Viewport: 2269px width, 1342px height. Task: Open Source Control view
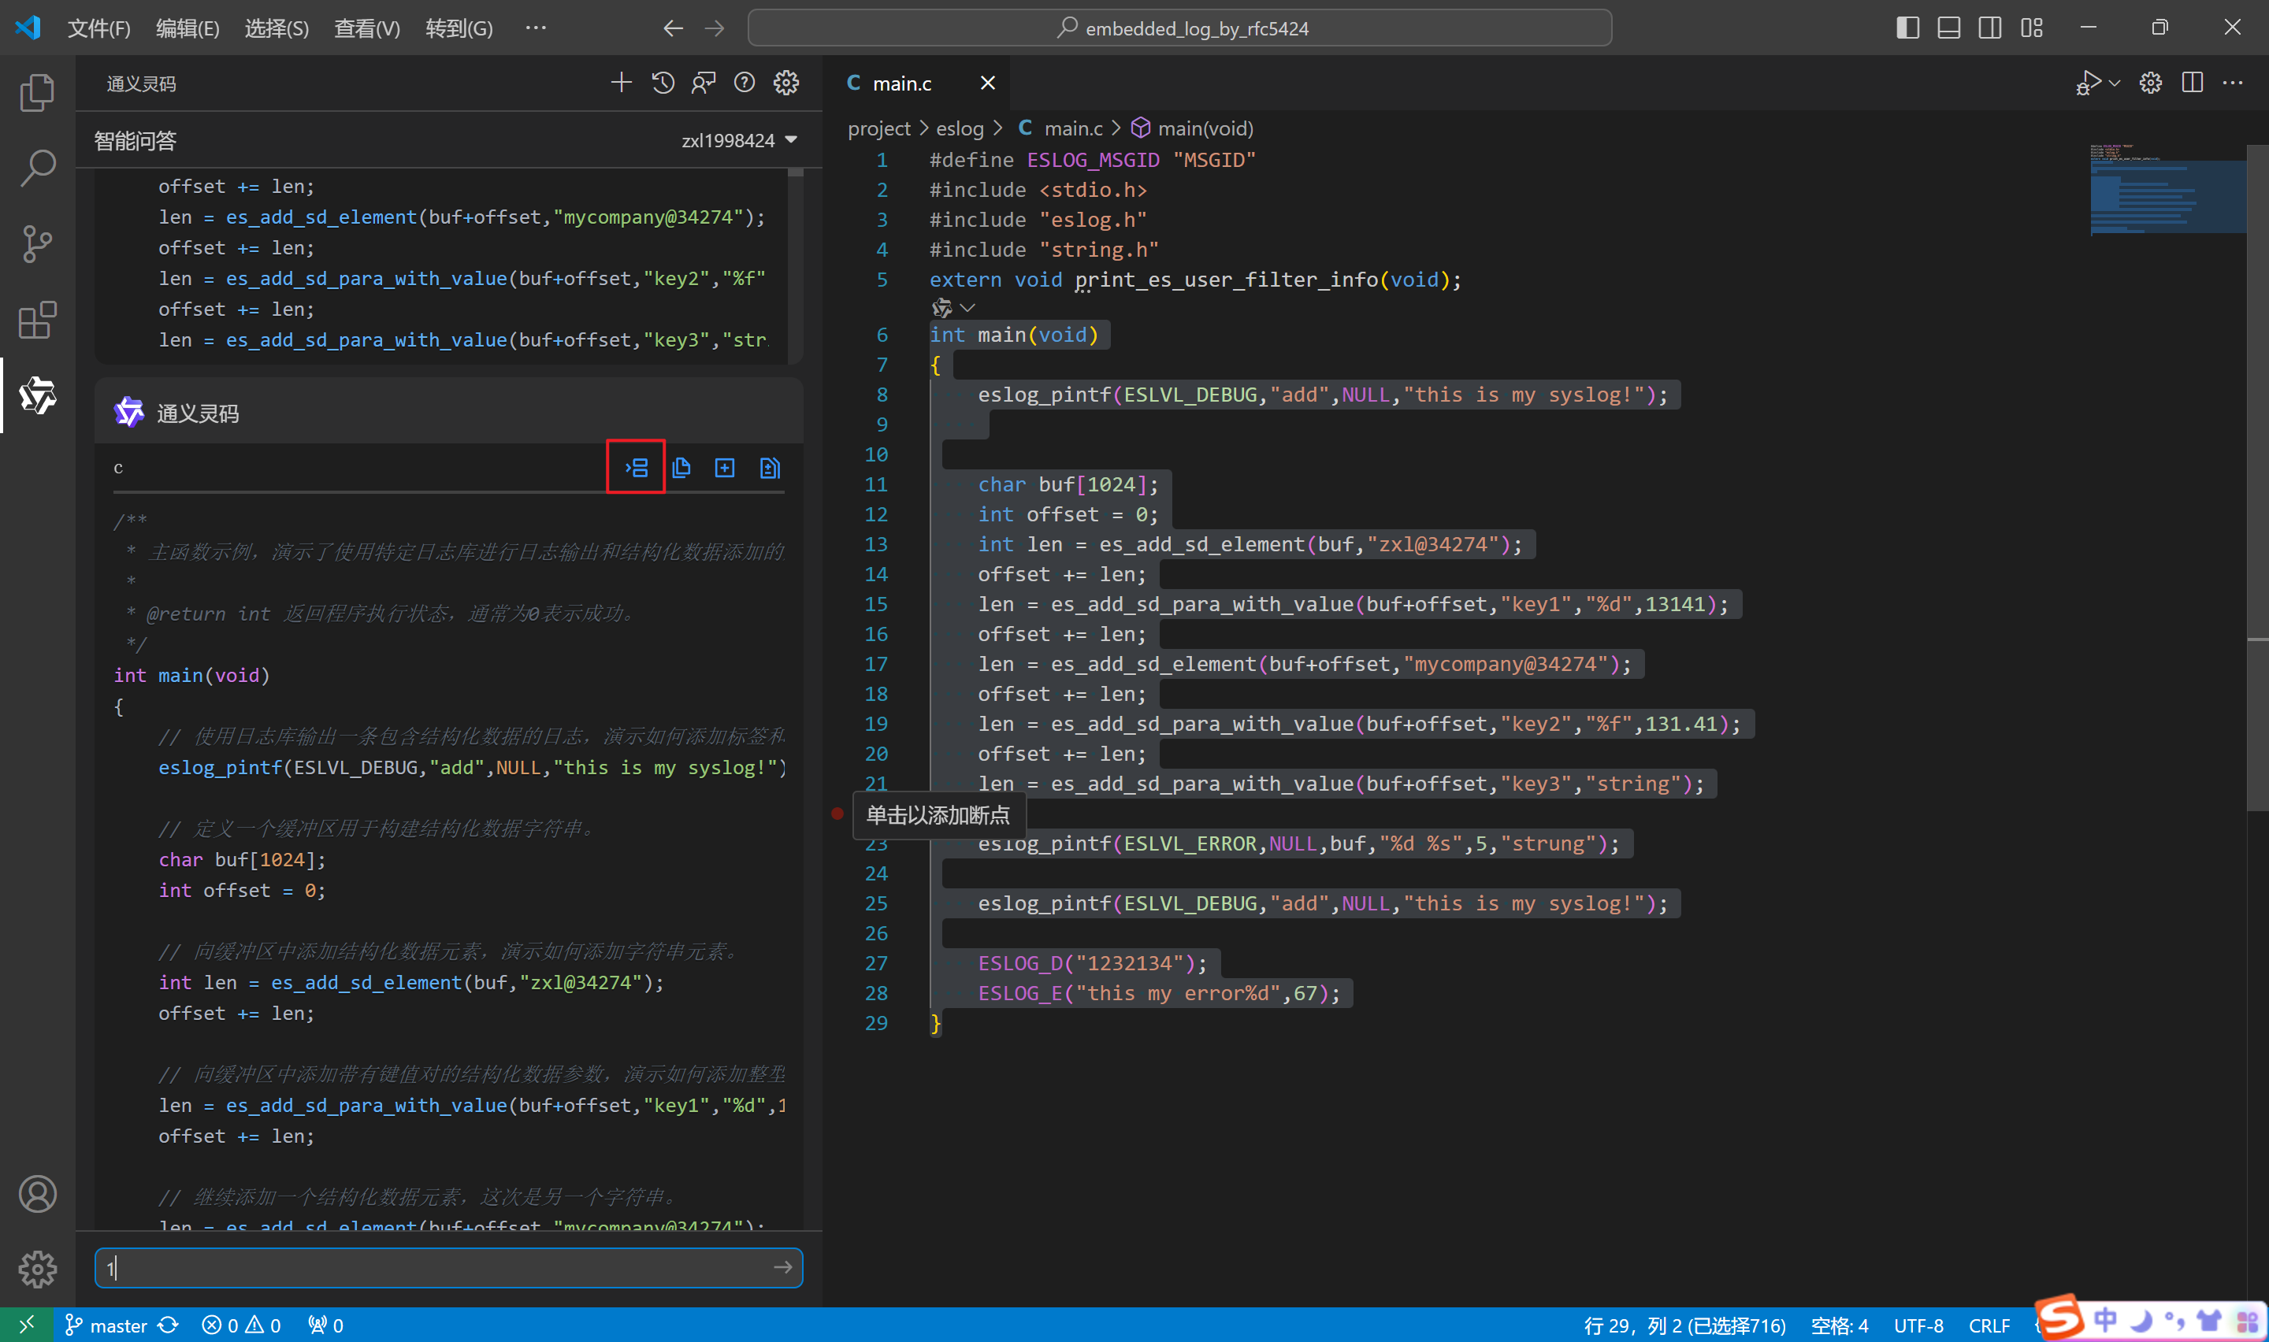[37, 244]
